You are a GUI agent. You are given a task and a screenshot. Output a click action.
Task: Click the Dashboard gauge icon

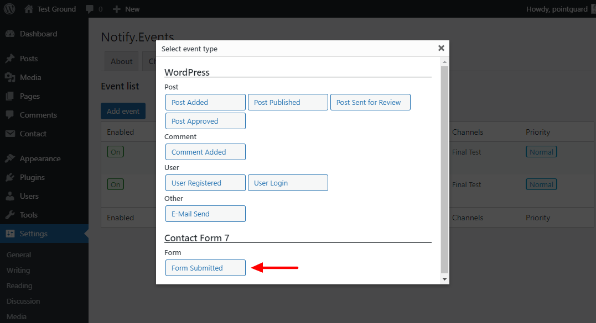(11, 34)
